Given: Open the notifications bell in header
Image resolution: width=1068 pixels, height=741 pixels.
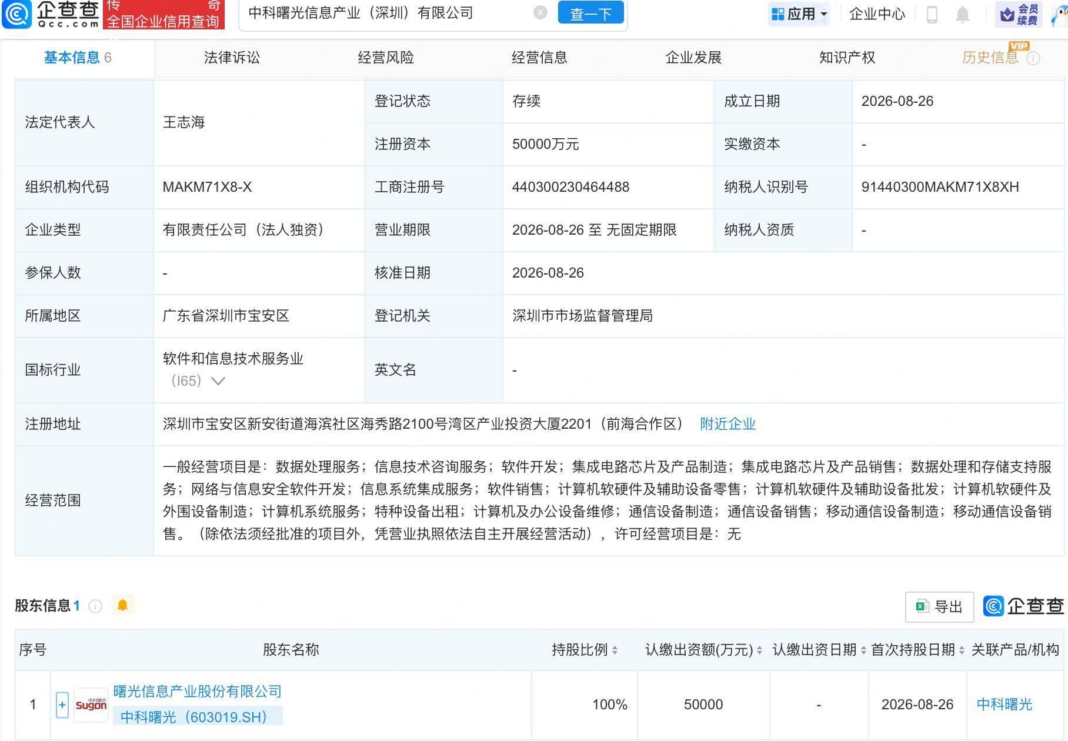Looking at the screenshot, I should (962, 14).
